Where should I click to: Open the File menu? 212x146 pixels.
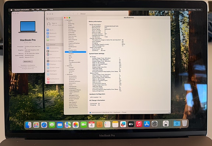(33, 10)
